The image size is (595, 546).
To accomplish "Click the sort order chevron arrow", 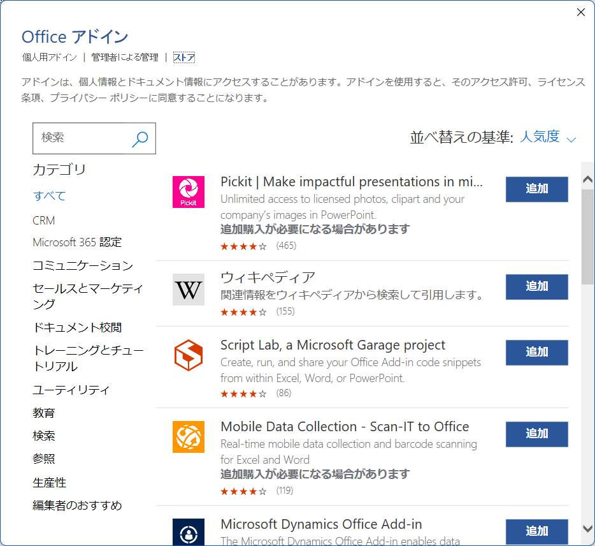I will click(x=571, y=140).
